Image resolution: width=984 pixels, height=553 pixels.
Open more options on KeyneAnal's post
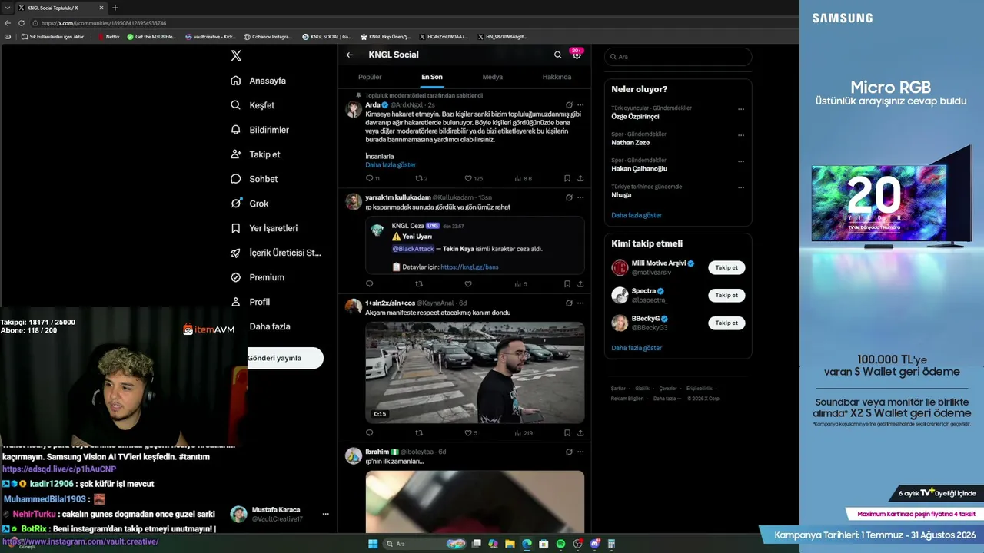coord(580,303)
